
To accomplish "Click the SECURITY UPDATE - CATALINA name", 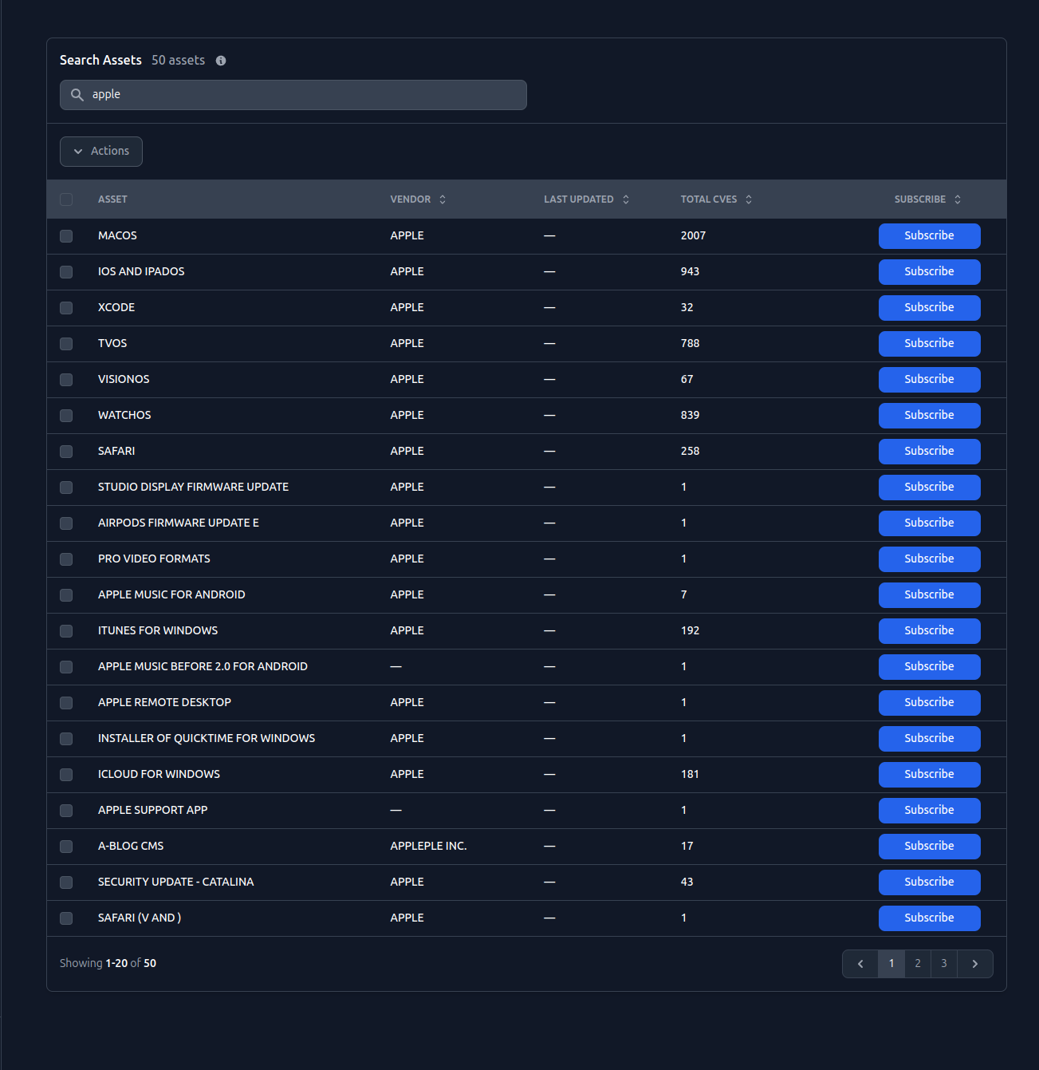I will tap(175, 882).
